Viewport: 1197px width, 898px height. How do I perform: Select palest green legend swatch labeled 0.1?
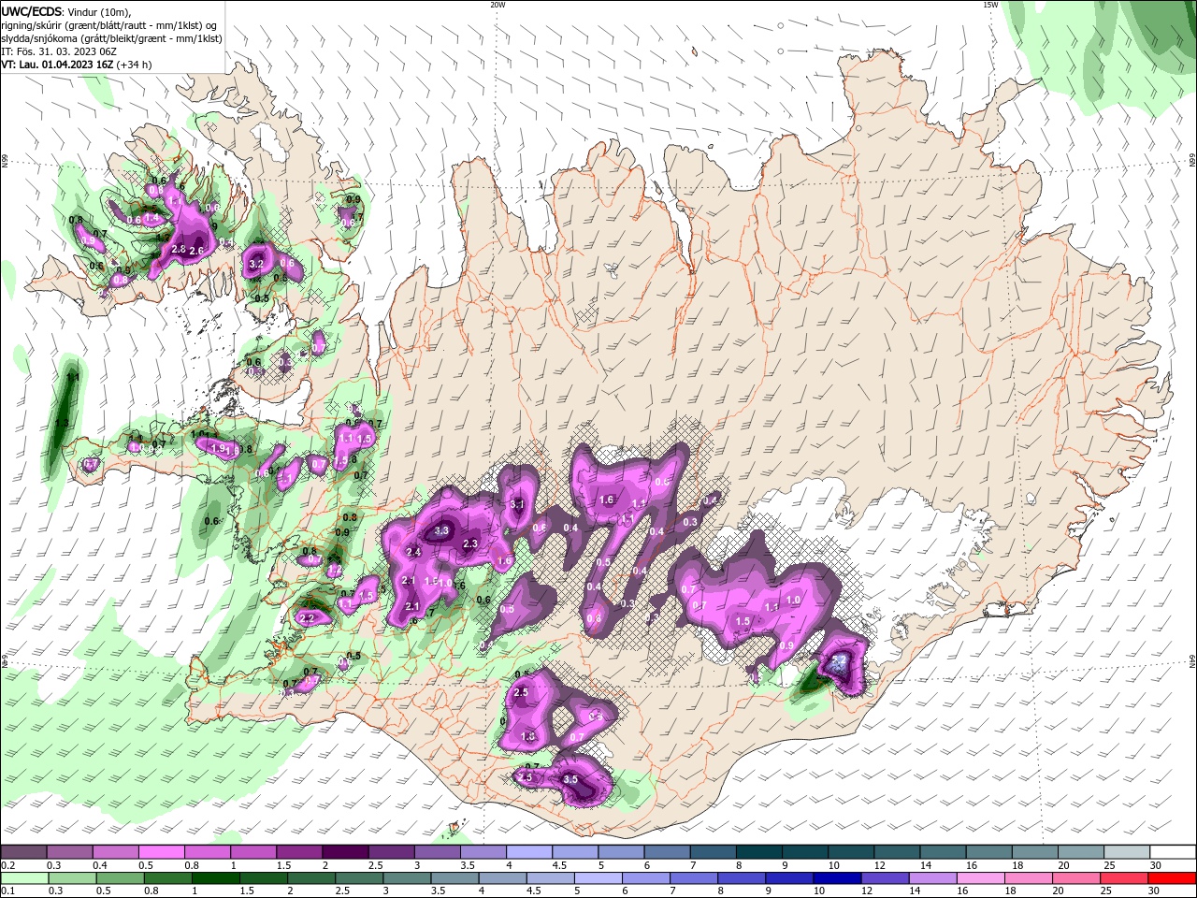click(x=24, y=877)
